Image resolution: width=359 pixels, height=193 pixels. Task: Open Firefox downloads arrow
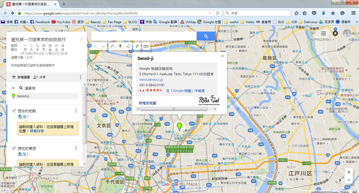[323, 13]
